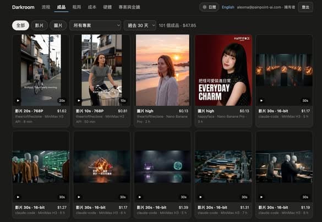The height and width of the screenshot is (222, 322).
Task: Open the orange-coat mannequins control room video
Action: click(x=41, y=166)
